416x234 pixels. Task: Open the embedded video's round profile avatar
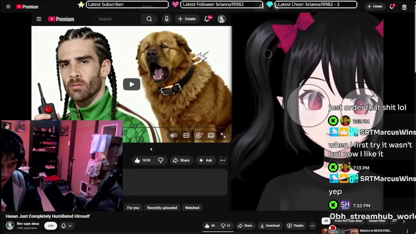(x=221, y=19)
